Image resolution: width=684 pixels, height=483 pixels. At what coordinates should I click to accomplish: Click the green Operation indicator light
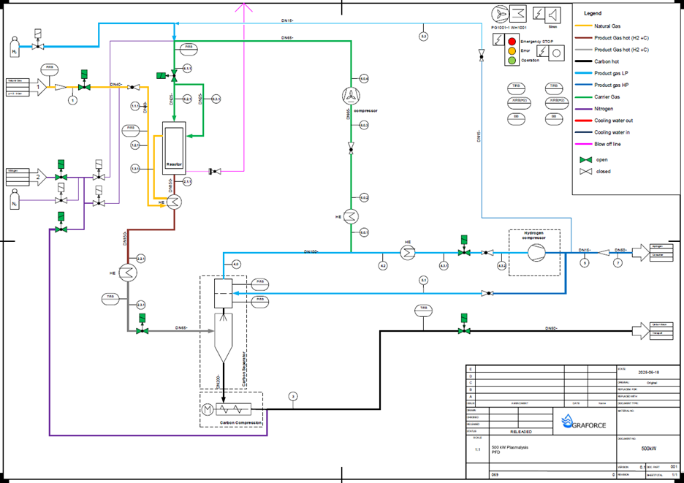pyautogui.click(x=512, y=60)
